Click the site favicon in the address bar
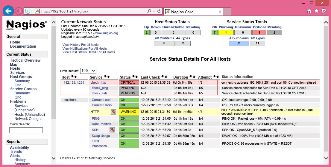Viewport: 331px width, 167px height. (37, 11)
